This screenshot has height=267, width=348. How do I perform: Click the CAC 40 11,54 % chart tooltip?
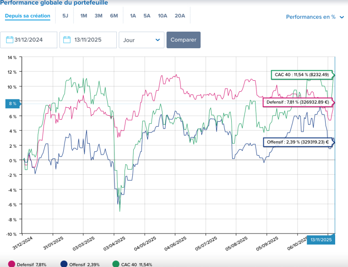tap(302, 75)
